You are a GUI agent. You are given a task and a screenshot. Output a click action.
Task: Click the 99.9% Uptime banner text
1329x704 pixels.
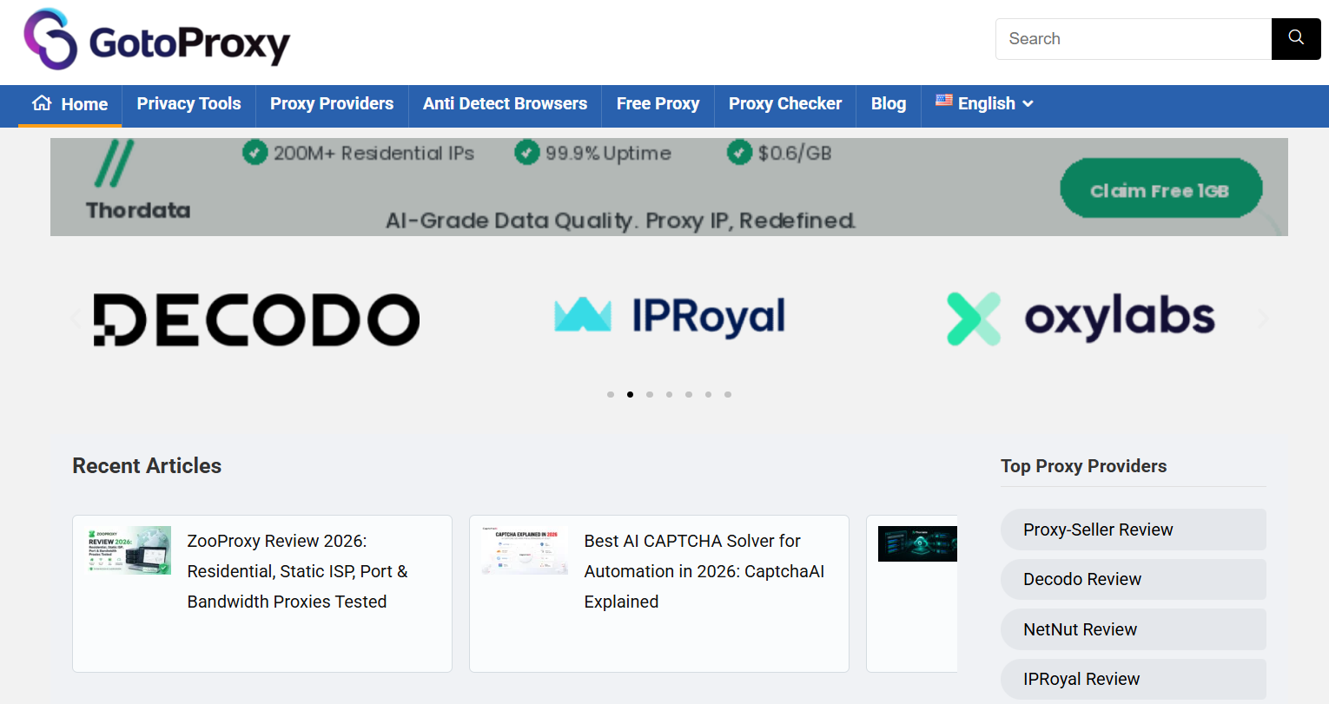click(608, 154)
